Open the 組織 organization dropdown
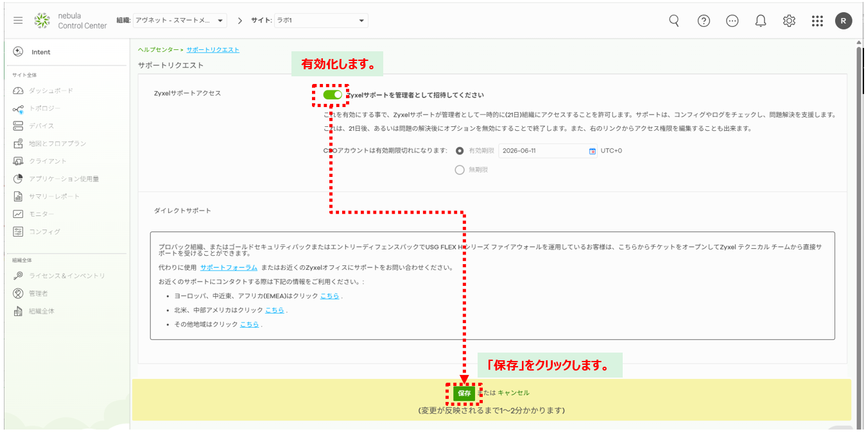This screenshot has height=434, width=866. (x=180, y=21)
